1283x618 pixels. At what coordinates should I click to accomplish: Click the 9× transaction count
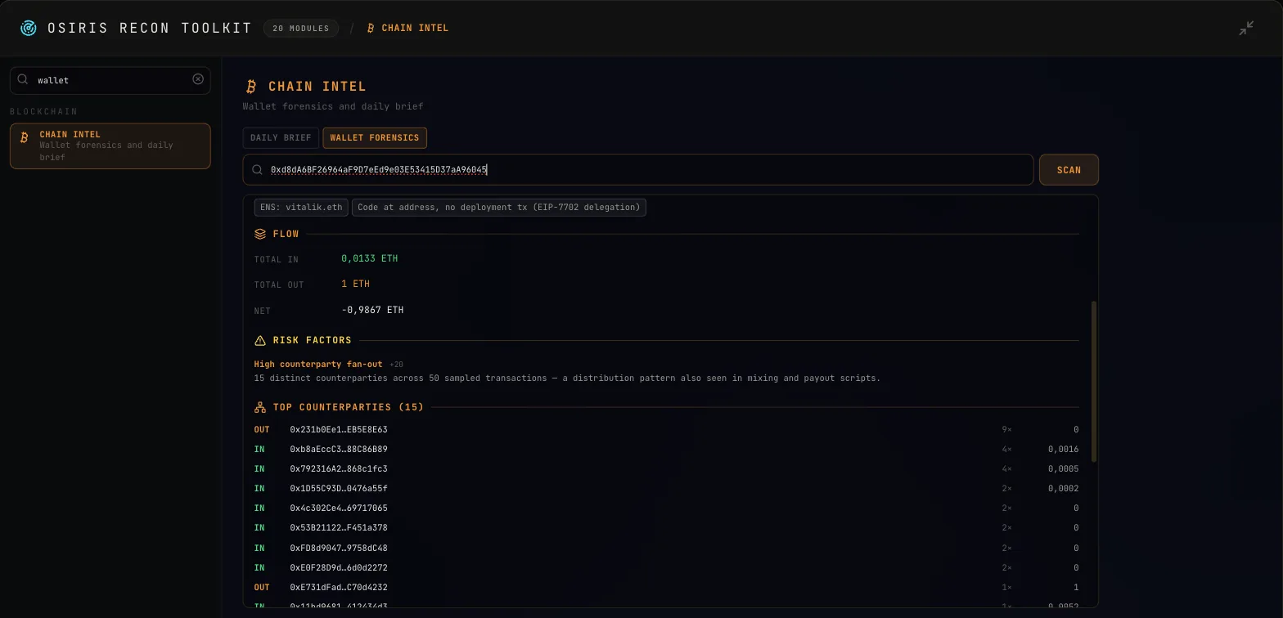pyautogui.click(x=1006, y=430)
